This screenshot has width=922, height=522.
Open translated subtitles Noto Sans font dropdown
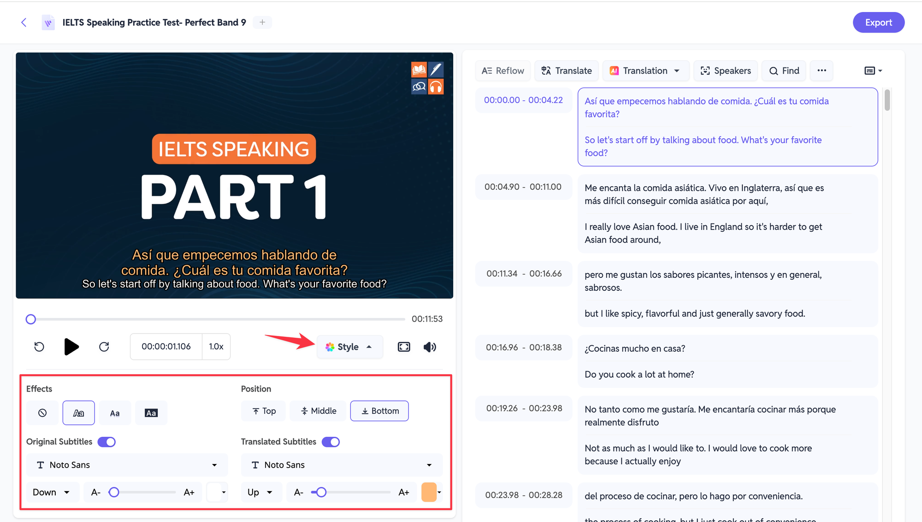(342, 465)
